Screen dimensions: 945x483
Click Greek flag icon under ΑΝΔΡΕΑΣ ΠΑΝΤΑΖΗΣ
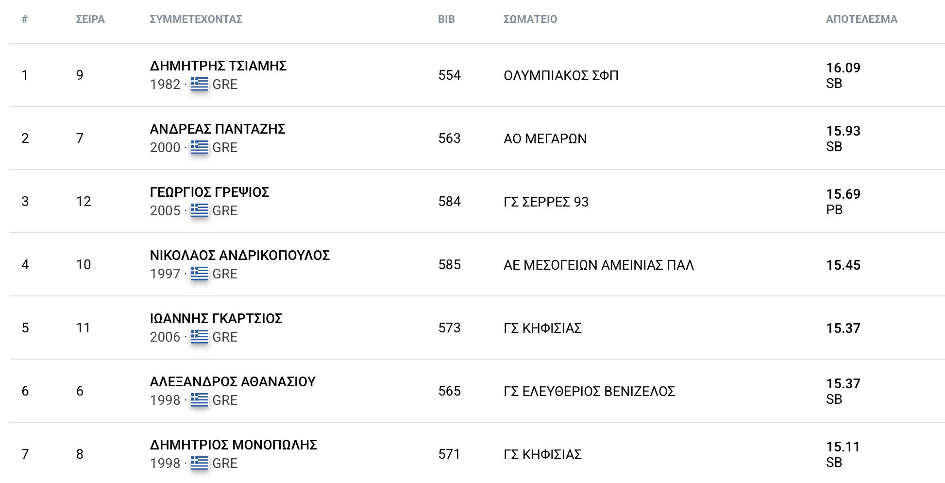point(199,147)
